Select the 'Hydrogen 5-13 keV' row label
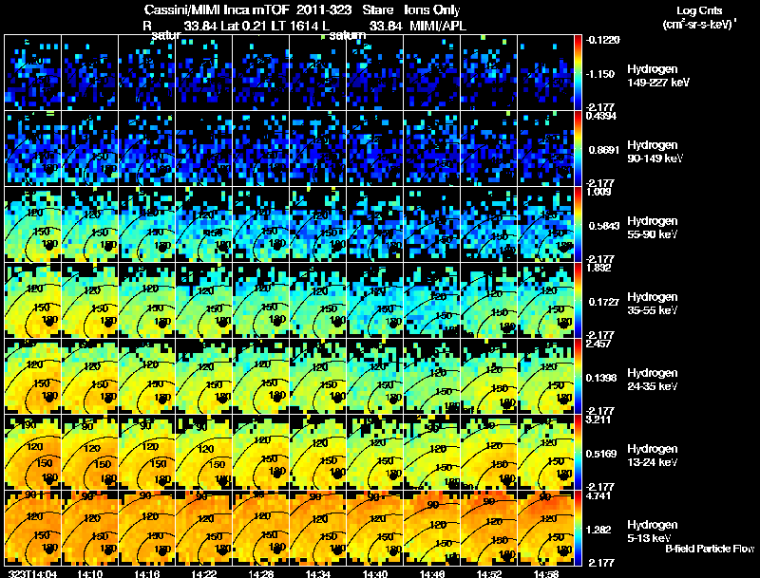Screen dimensions: 760x578 (653, 531)
